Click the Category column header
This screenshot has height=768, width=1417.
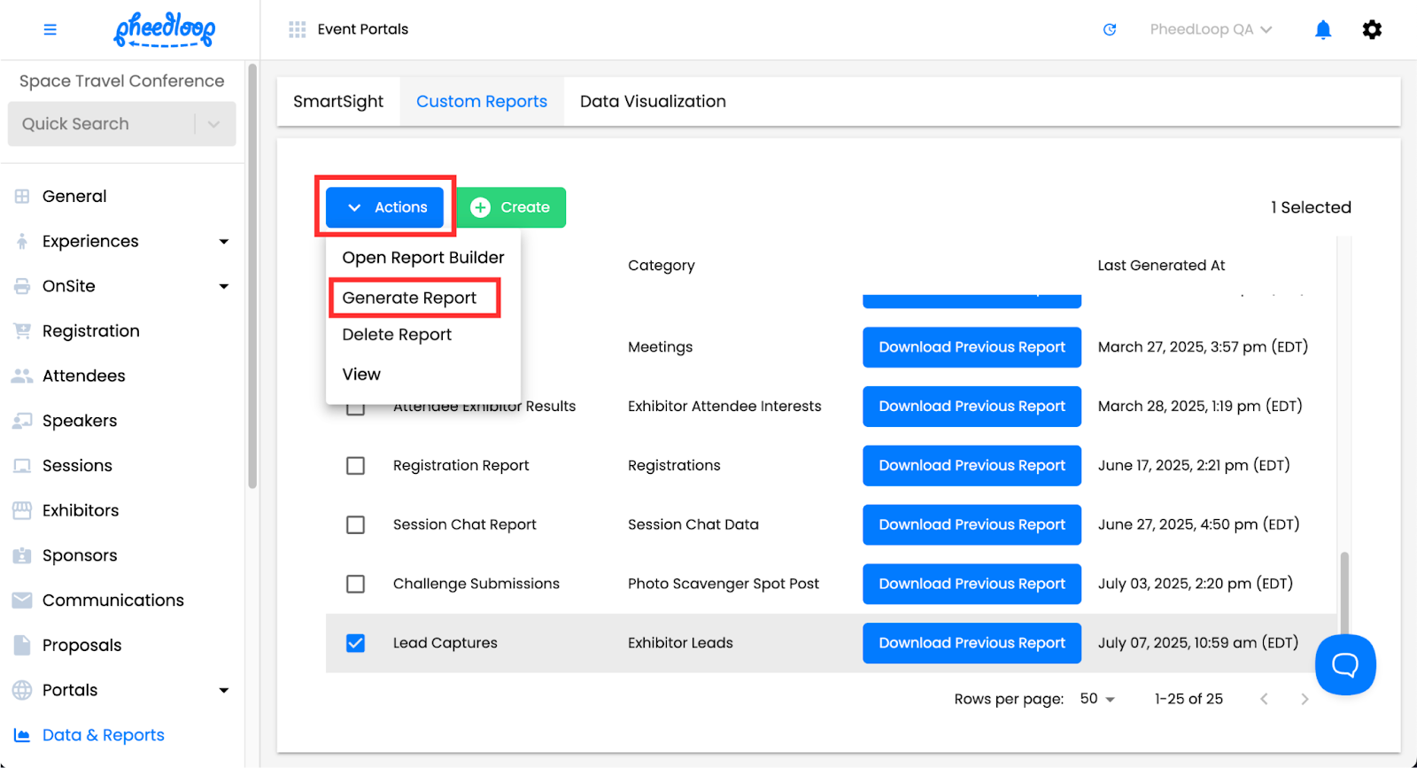coord(661,266)
